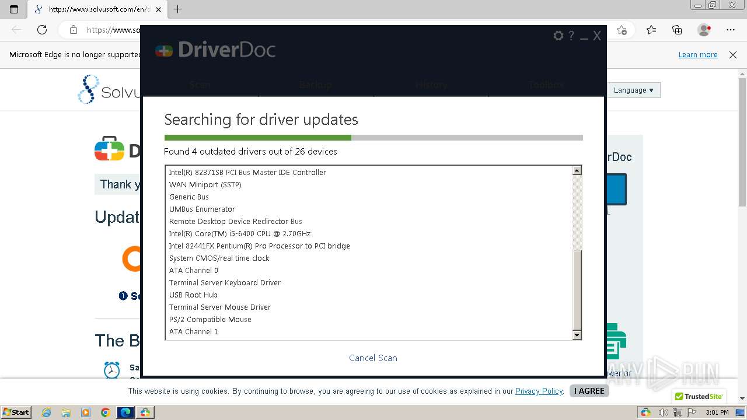
Task: Go back in Edge browser
Action: point(16,30)
